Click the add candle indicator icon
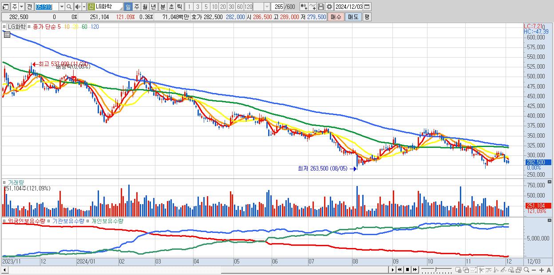The height and width of the screenshot is (275, 554). point(304,7)
